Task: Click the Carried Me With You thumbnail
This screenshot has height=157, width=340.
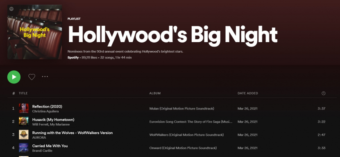Action: (24, 148)
